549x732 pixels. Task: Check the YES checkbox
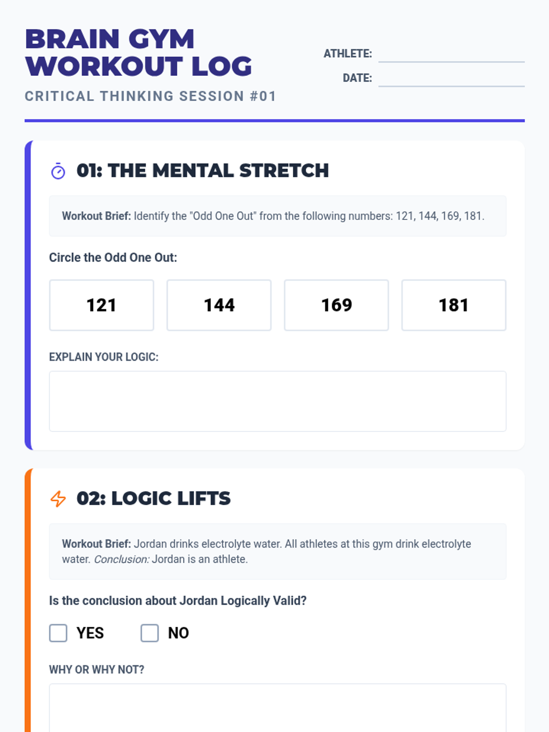pyautogui.click(x=58, y=633)
